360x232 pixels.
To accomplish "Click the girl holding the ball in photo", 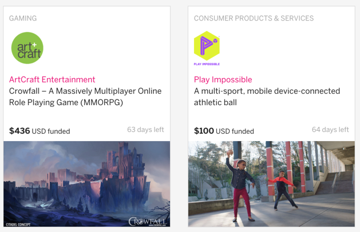I will click(240, 186).
